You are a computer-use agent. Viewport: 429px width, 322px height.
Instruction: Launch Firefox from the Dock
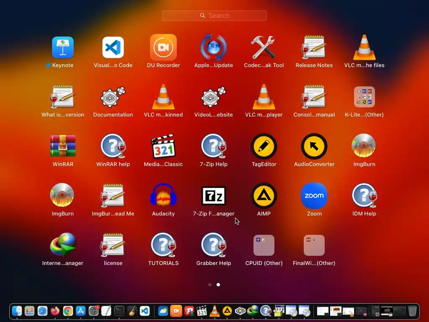(x=55, y=311)
